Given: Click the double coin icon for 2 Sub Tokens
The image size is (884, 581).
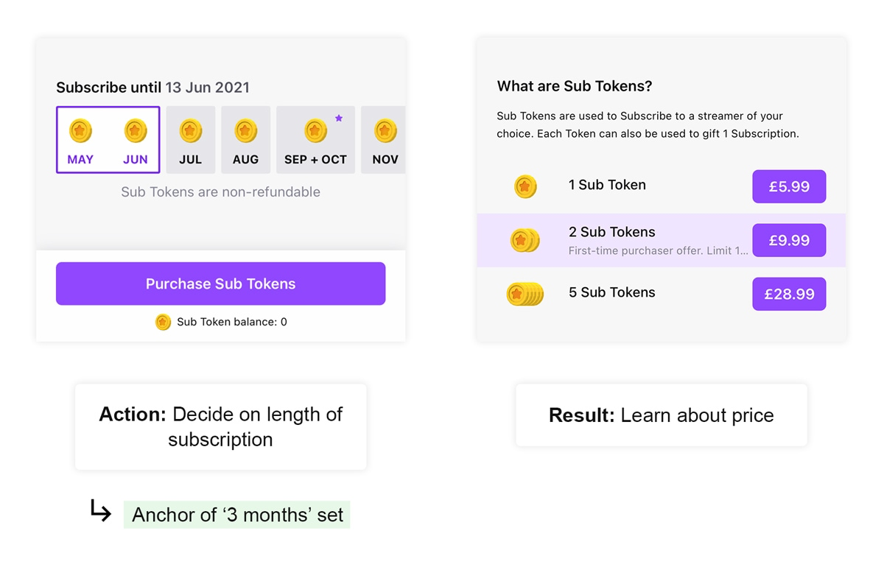Looking at the screenshot, I should coord(525,240).
